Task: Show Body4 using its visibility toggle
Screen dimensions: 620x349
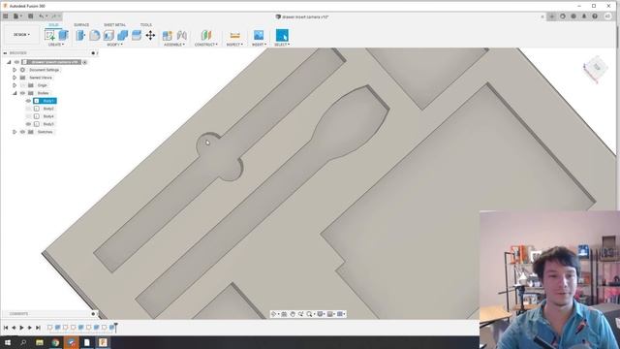Action: click(x=28, y=116)
